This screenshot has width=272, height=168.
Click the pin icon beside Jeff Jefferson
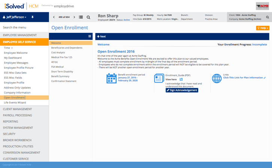pos(32,17)
